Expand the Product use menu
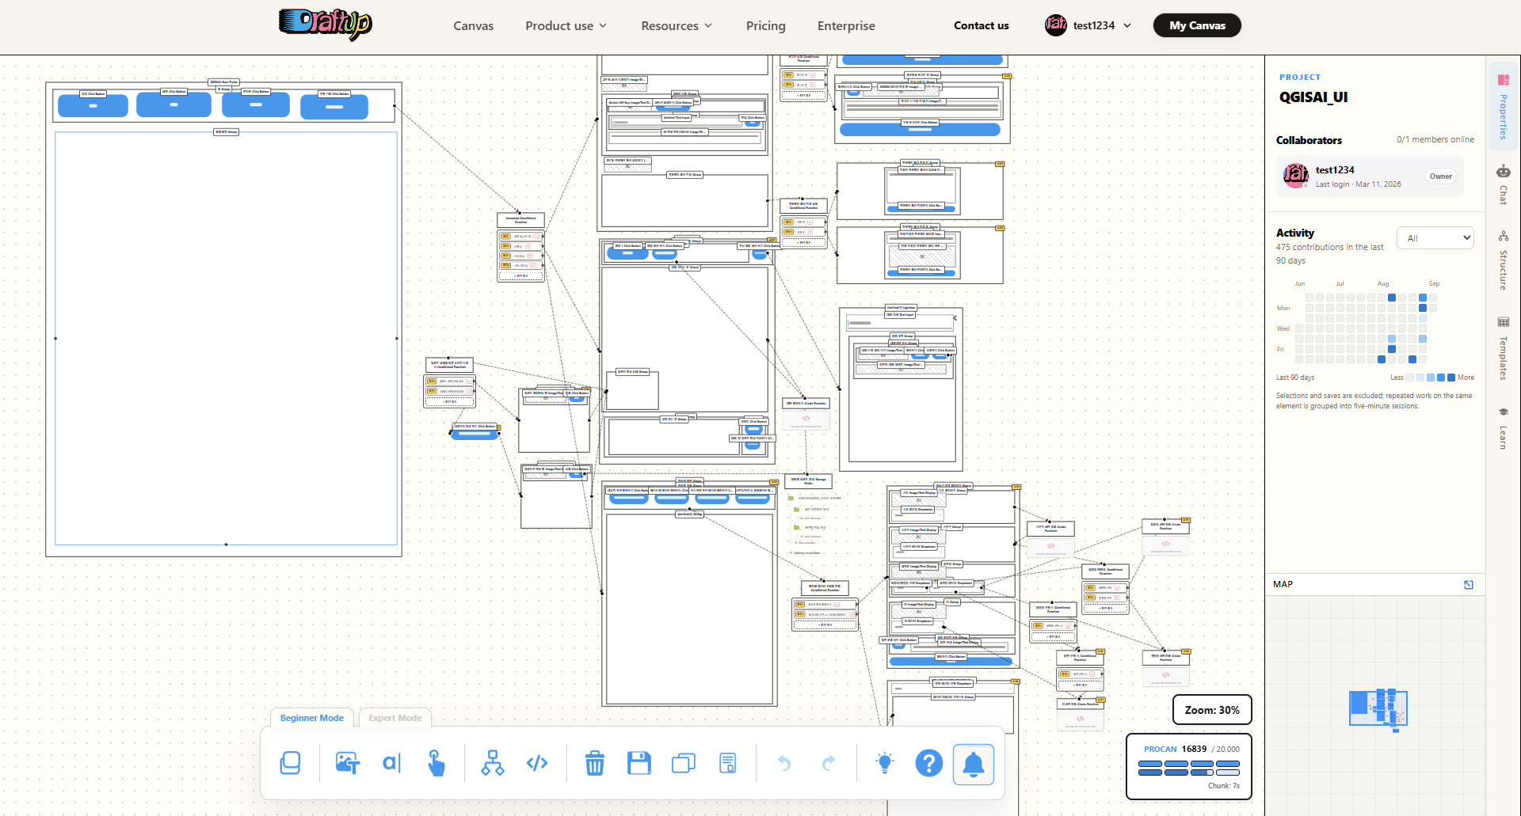The height and width of the screenshot is (816, 1521). click(x=566, y=26)
